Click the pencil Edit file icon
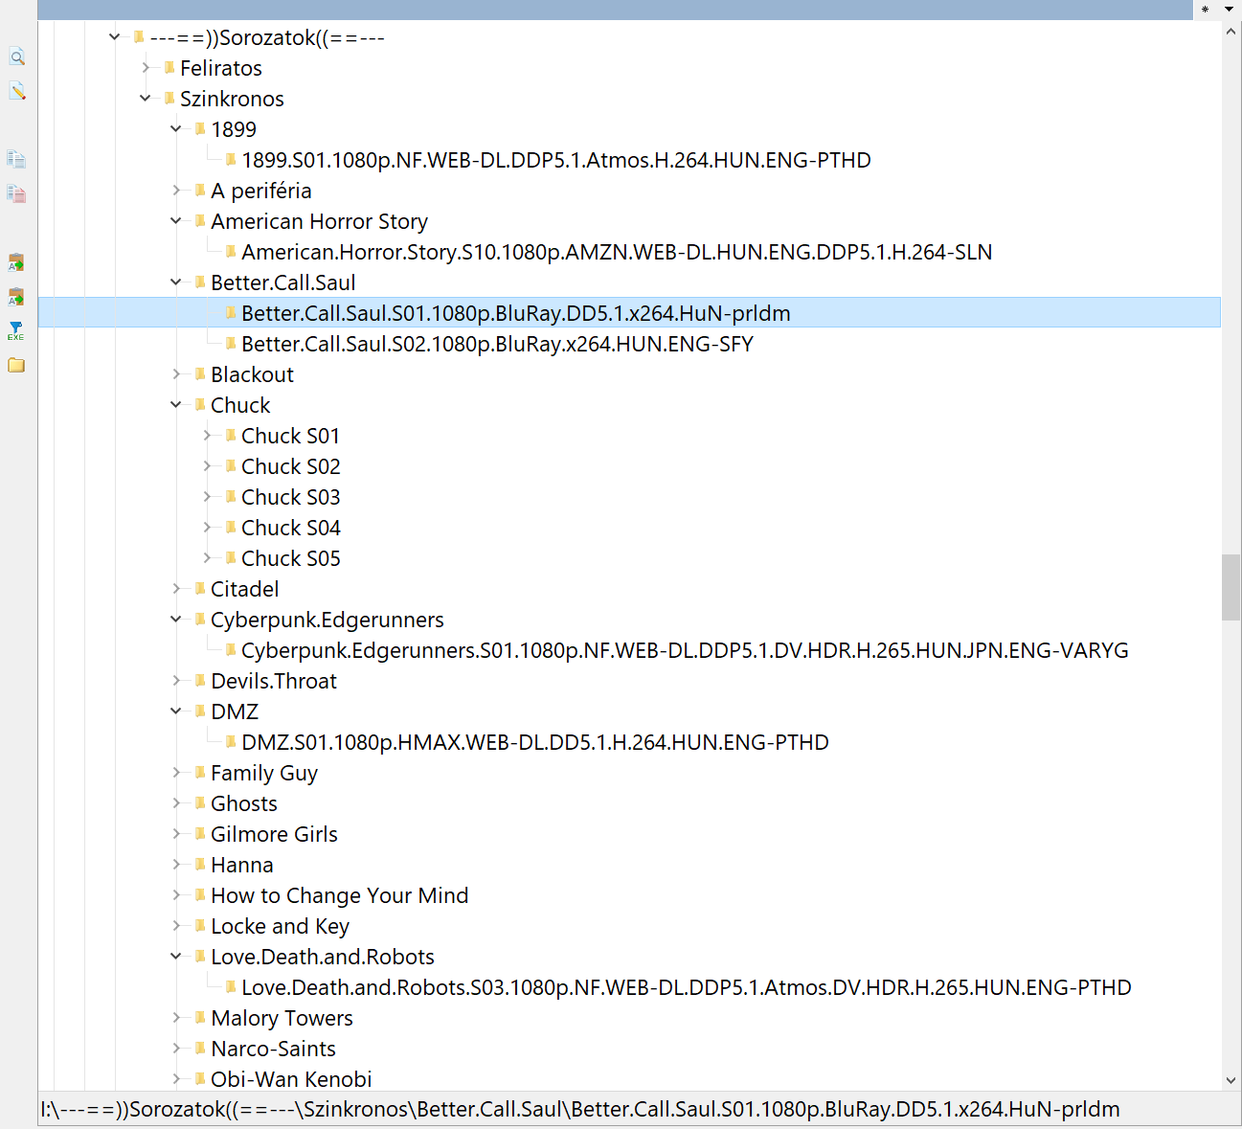The height and width of the screenshot is (1129, 1242). coord(16,91)
